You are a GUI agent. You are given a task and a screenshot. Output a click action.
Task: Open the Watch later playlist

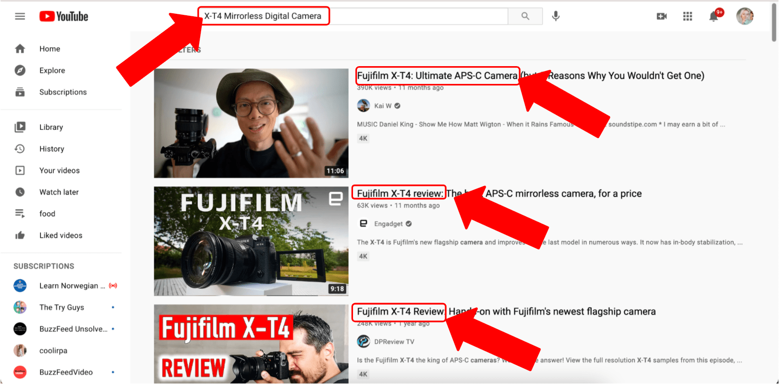[x=59, y=192]
